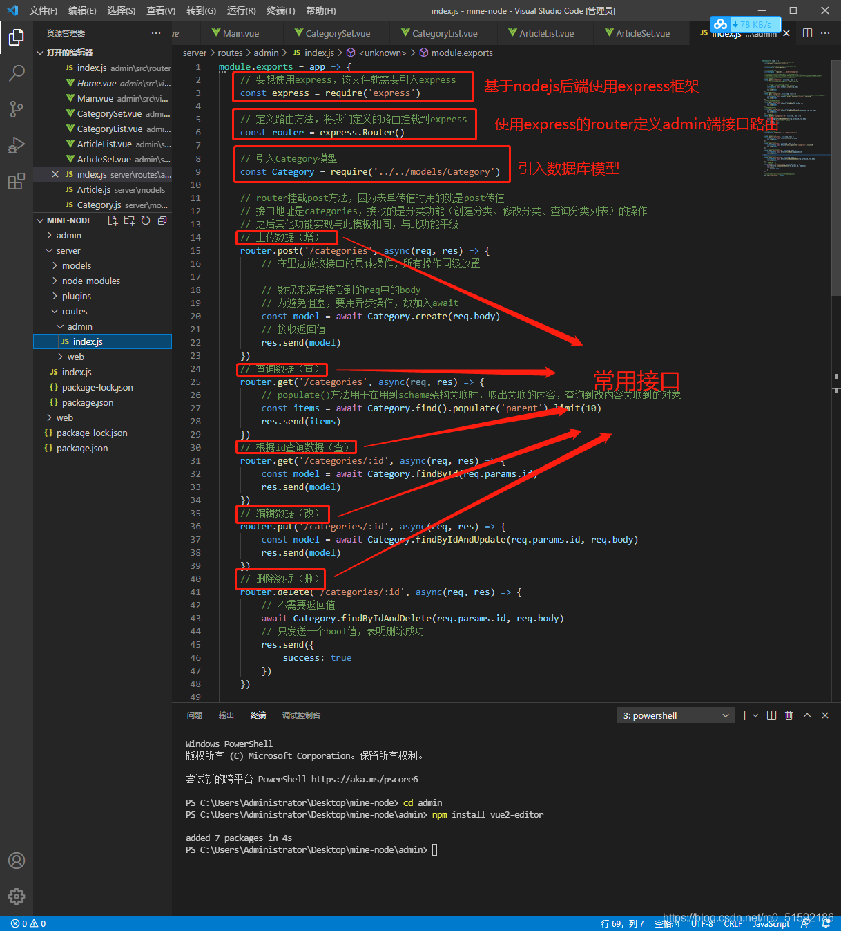Open the Source Control view
This screenshot has height=931, width=841.
point(17,109)
